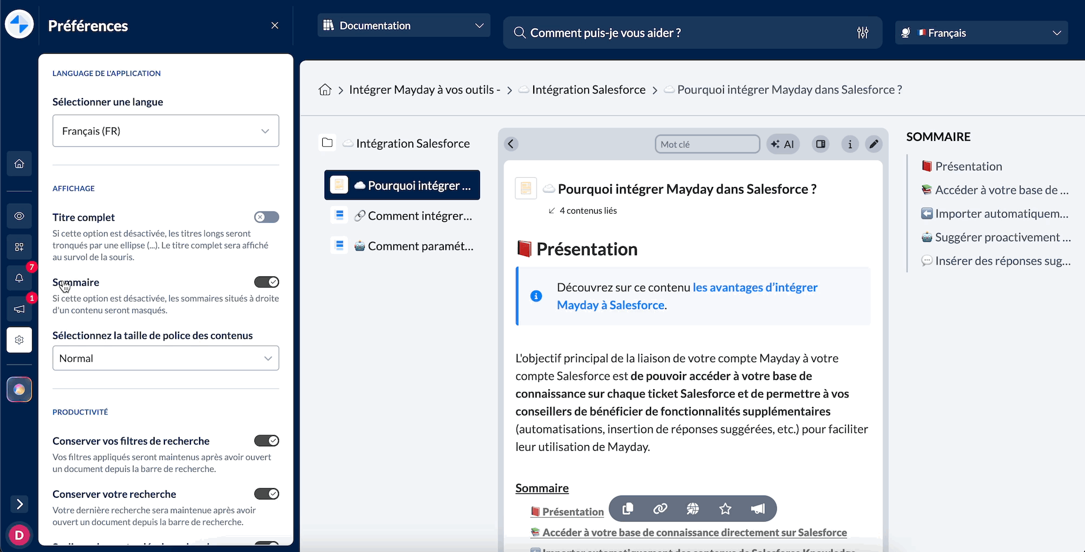Click the home breadcrumb icon
Image resolution: width=1085 pixels, height=552 pixels.
[325, 90]
